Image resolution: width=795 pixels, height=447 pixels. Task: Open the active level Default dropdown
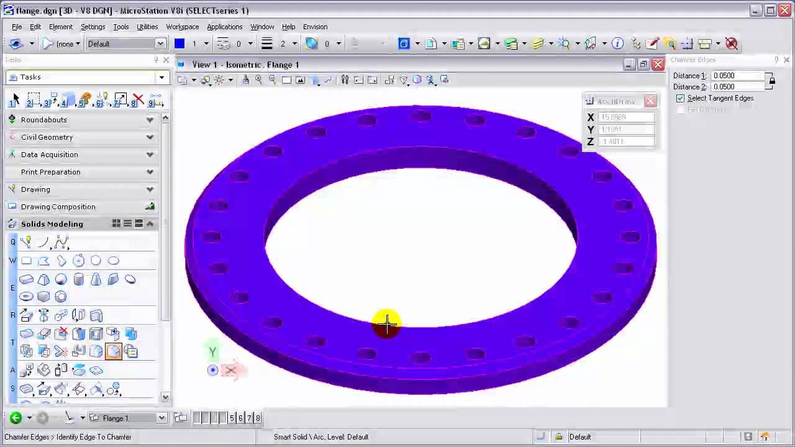(x=160, y=43)
